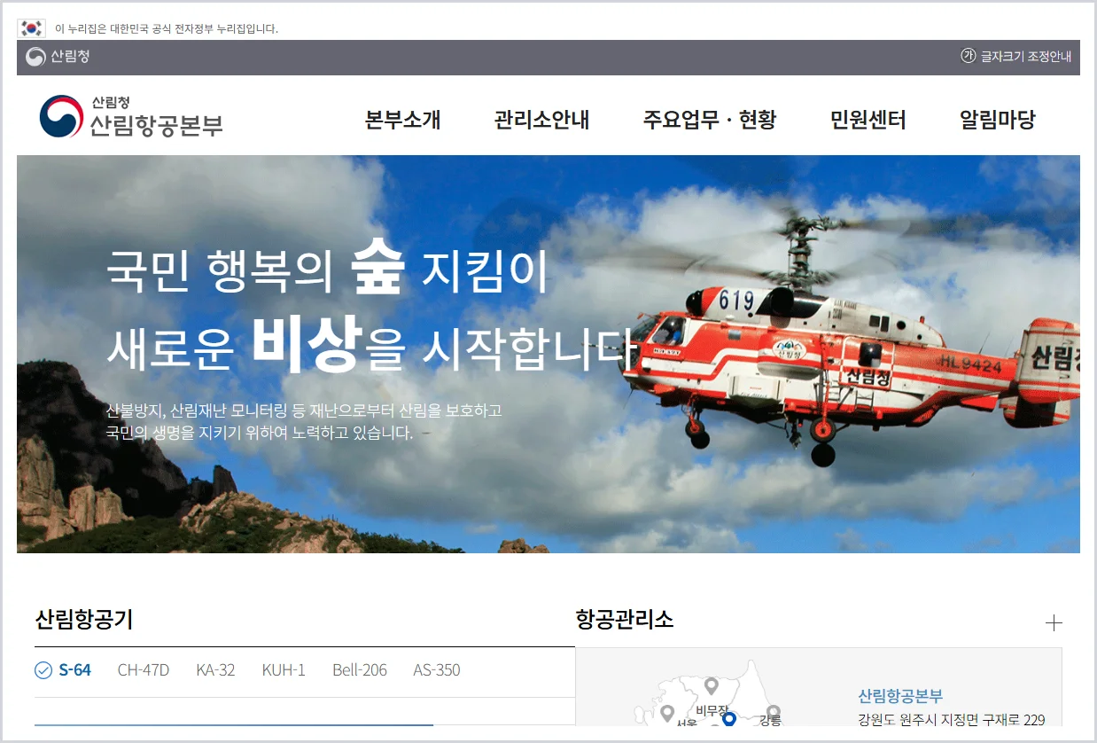Open the 주요업무 · 현황 menu
The width and height of the screenshot is (1097, 743).
[x=710, y=120]
